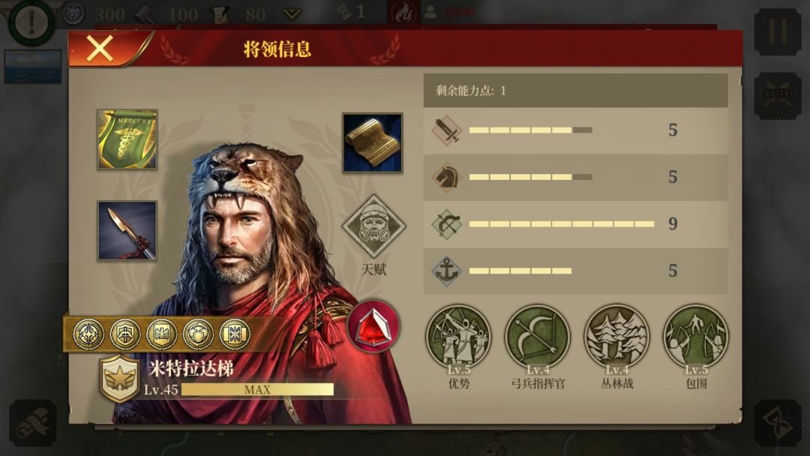
Task: Open the golden scroll item slot
Action: pos(373,143)
